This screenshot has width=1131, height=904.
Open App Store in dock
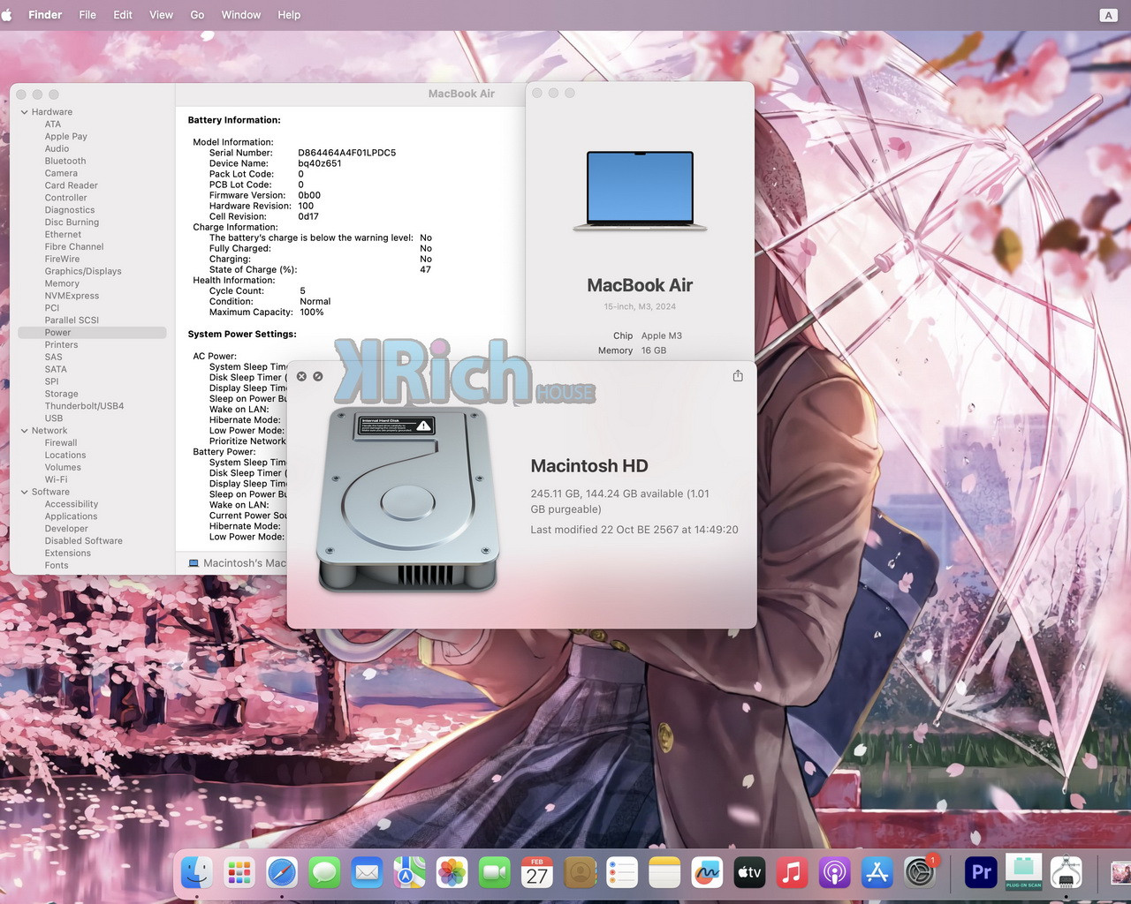pyautogui.click(x=877, y=873)
